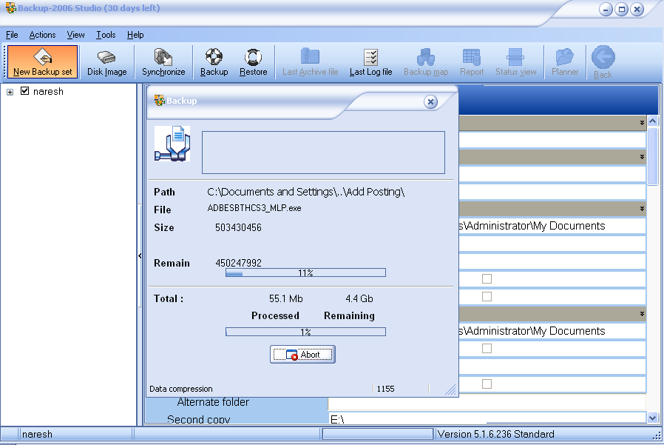Click the Backup dialog resize grip

pos(451,389)
